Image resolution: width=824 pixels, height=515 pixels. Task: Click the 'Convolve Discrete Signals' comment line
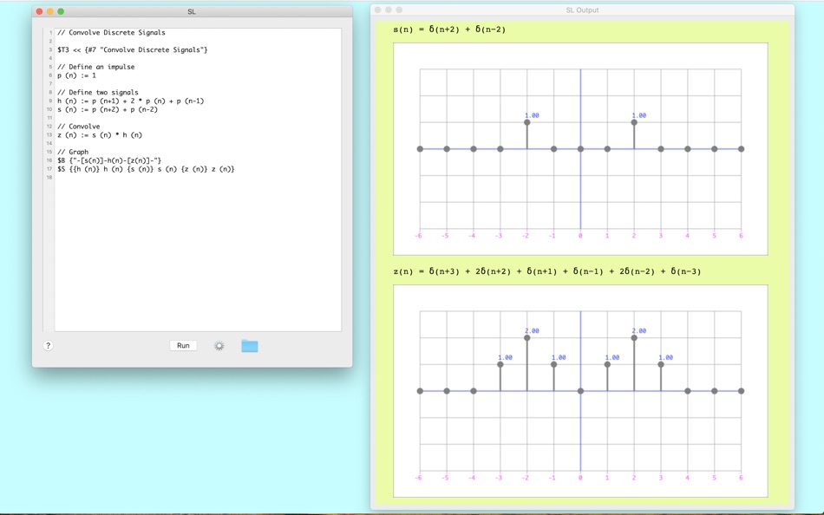click(111, 33)
